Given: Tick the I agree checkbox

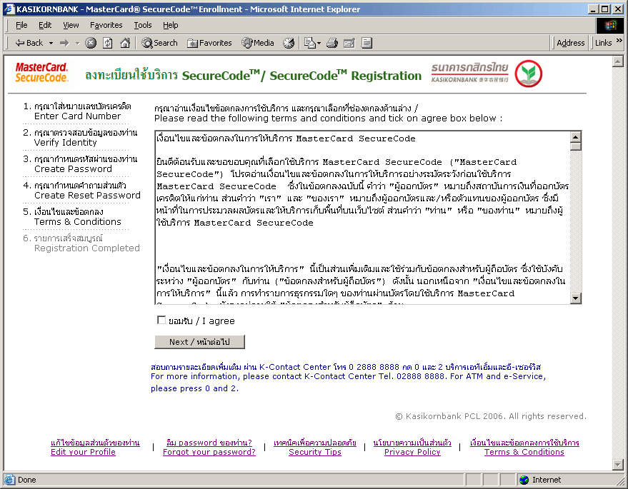Looking at the screenshot, I should point(161,320).
